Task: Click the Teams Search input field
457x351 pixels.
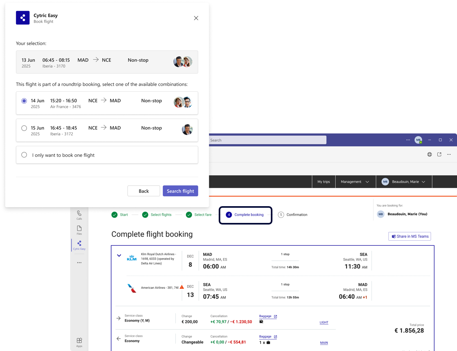Action: [x=267, y=140]
